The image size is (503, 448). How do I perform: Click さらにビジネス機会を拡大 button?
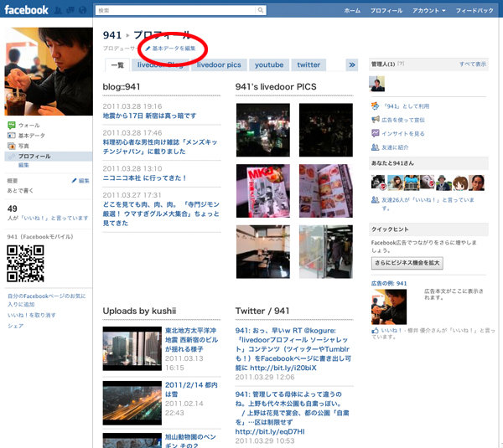pos(407,263)
